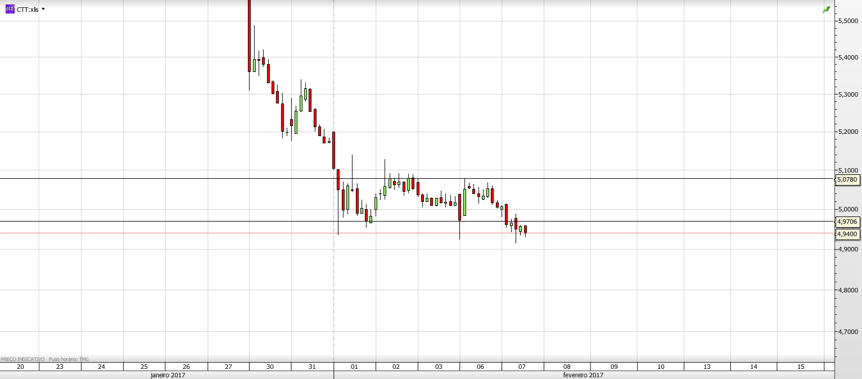The width and height of the screenshot is (862, 379).
Task: Click the 4,9000 price axis label
Action: tap(847, 249)
